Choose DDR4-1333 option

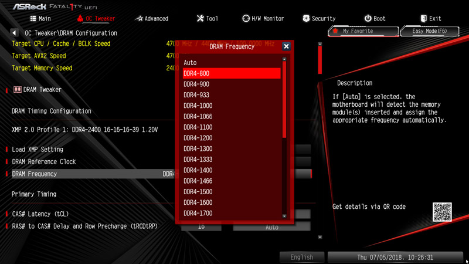(x=232, y=160)
